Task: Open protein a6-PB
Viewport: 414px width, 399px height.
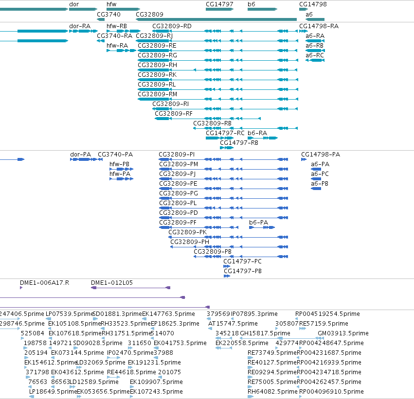Action: pyautogui.click(x=320, y=184)
